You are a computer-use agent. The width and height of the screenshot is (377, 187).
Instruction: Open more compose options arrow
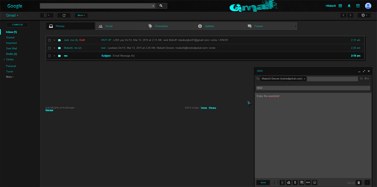367,183
